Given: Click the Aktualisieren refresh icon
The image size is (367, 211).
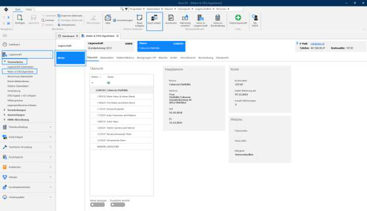Looking at the screenshot, I should 59,25.
